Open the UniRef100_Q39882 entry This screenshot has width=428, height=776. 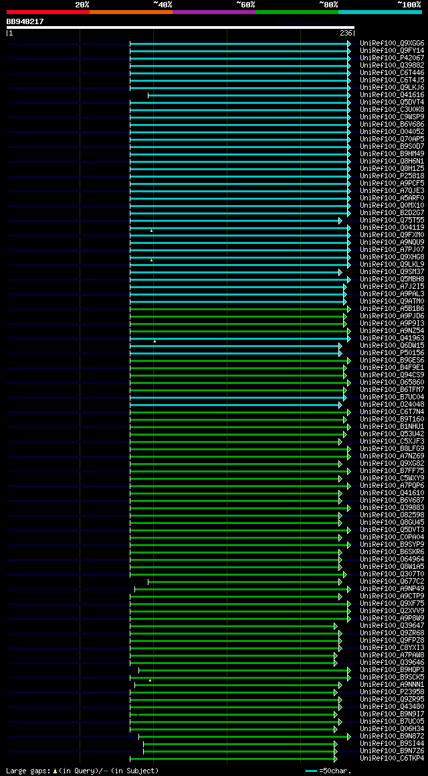point(392,65)
